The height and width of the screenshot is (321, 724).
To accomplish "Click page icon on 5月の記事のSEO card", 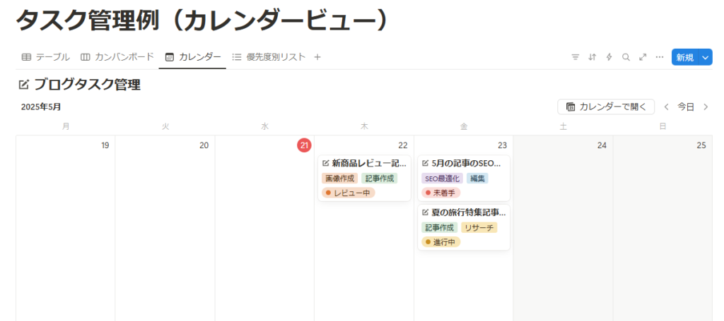I will 425,162.
